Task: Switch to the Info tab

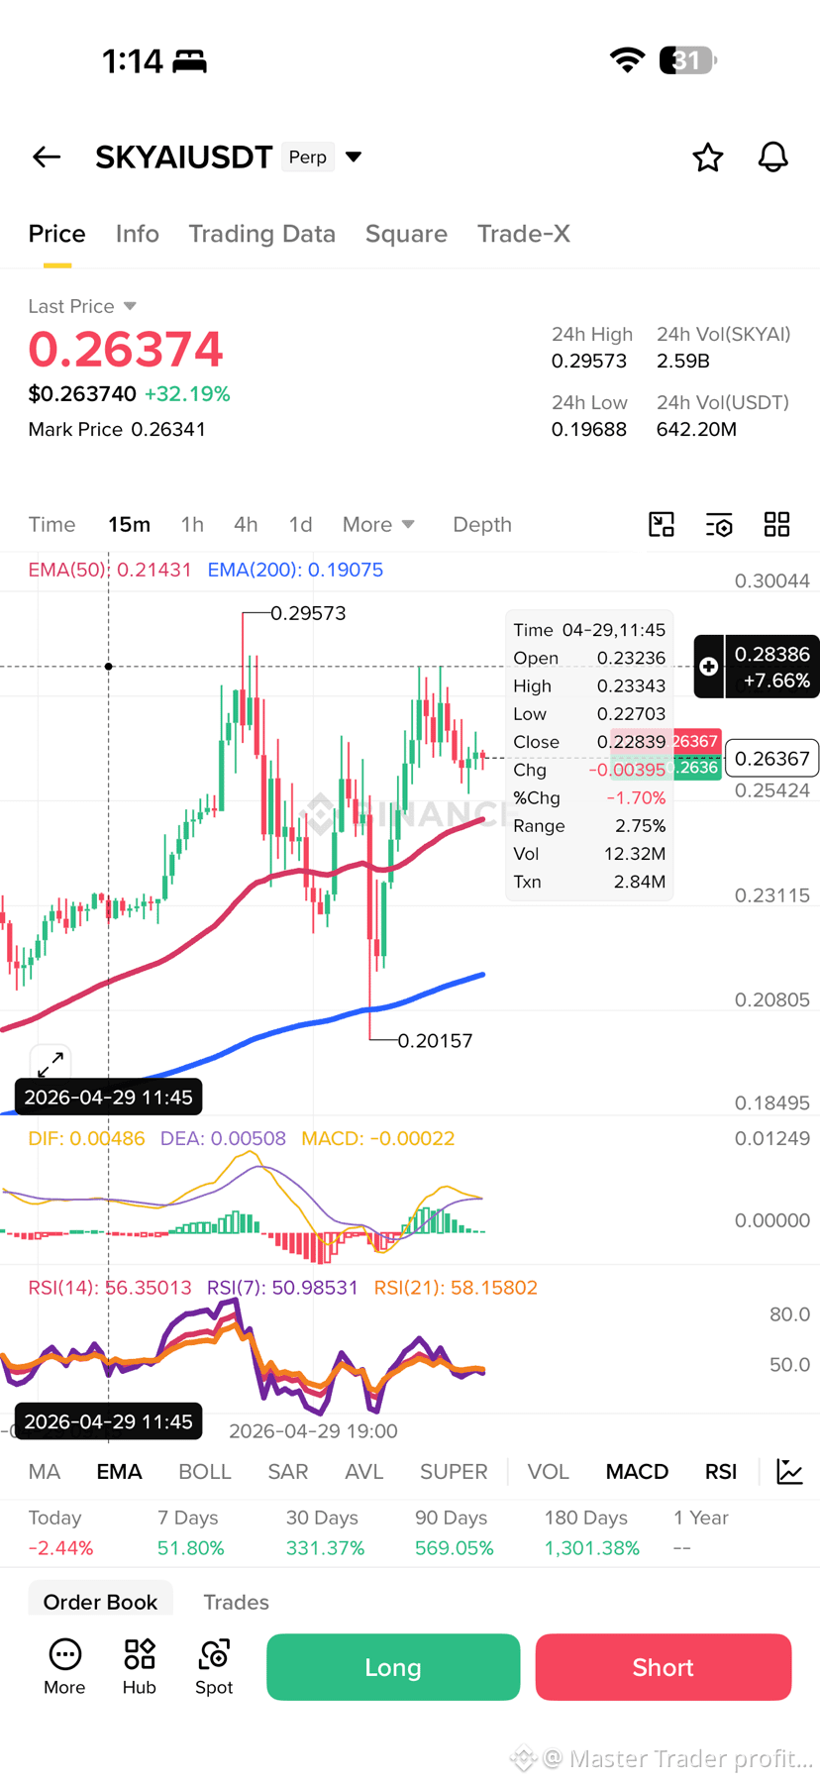Action: (138, 234)
